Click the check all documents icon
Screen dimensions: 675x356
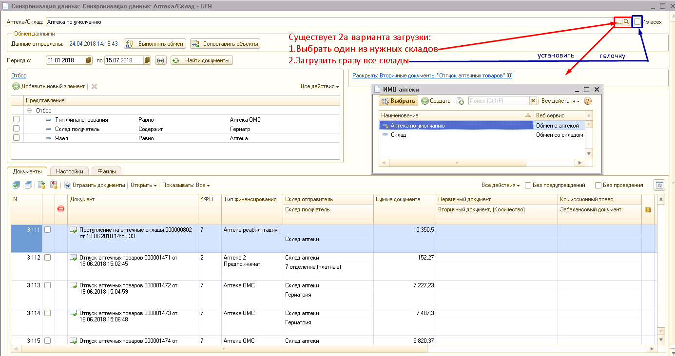point(16,185)
